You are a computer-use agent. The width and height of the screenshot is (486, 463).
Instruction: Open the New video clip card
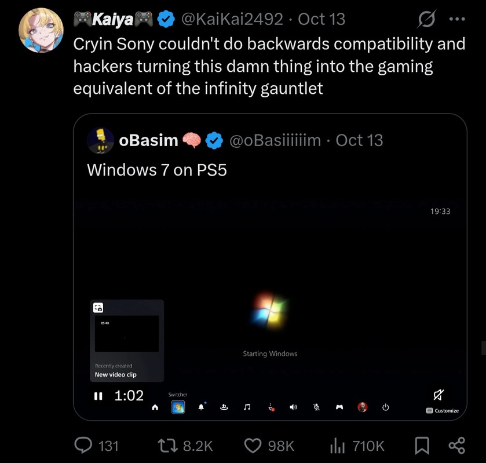[x=127, y=341]
